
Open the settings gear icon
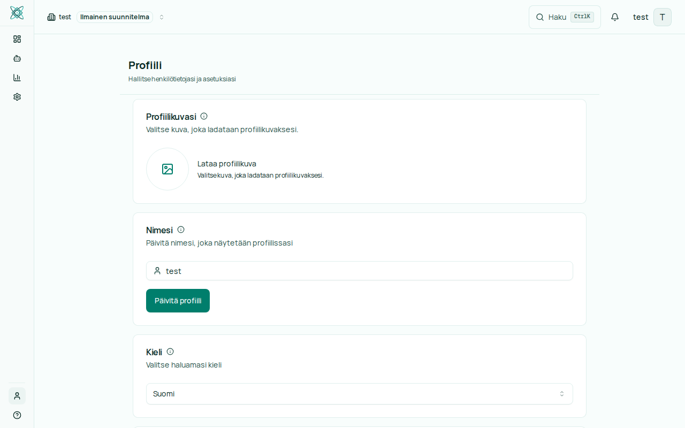[17, 97]
